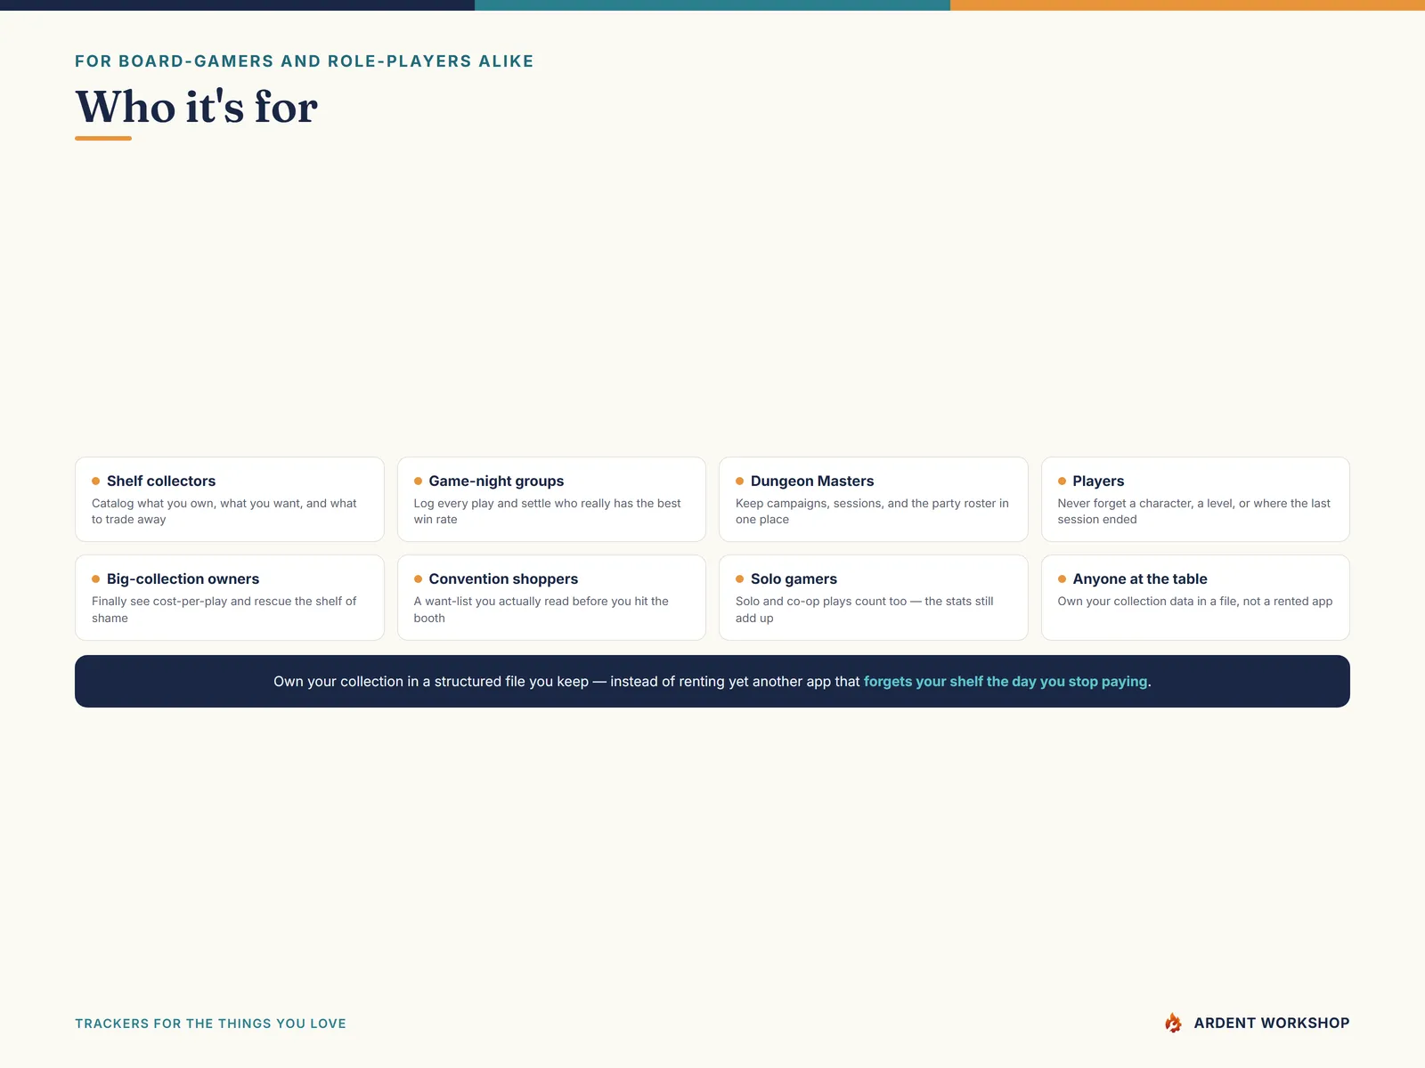Click the bullet beside Big-collection owners
The width and height of the screenshot is (1425, 1068).
tap(95, 579)
